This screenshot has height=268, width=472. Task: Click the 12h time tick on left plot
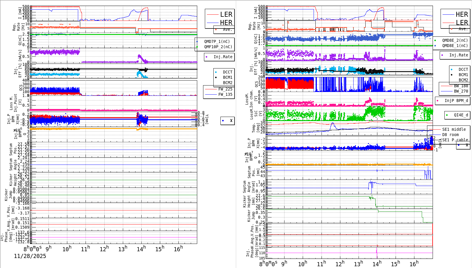pyautogui.click(x=104, y=249)
